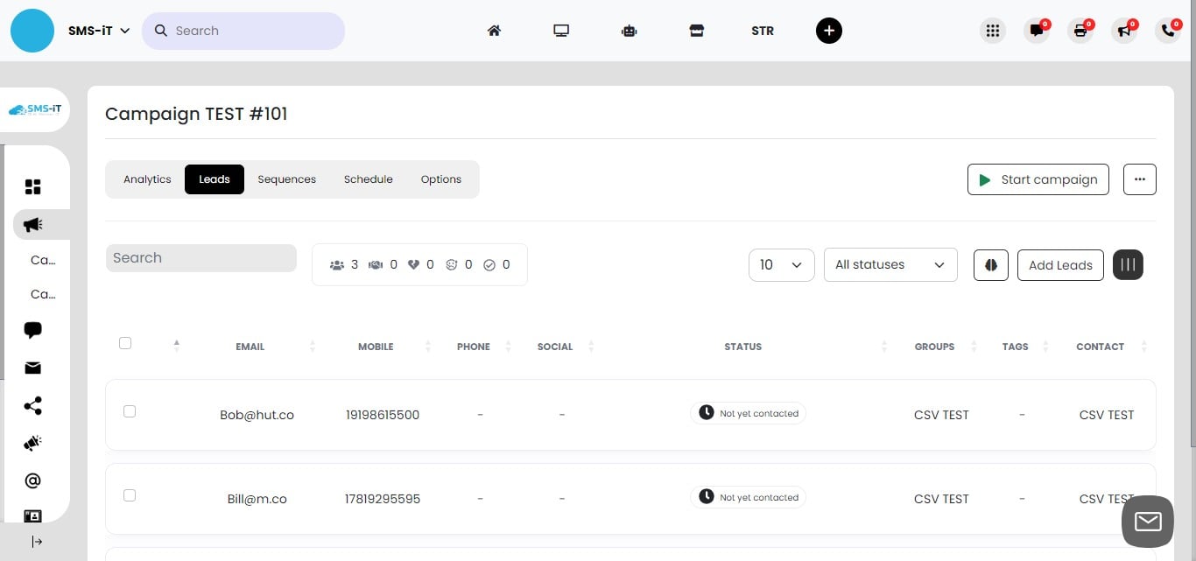Check the checkbox next to Bill@m.co
This screenshot has width=1196, height=561.
[130, 494]
